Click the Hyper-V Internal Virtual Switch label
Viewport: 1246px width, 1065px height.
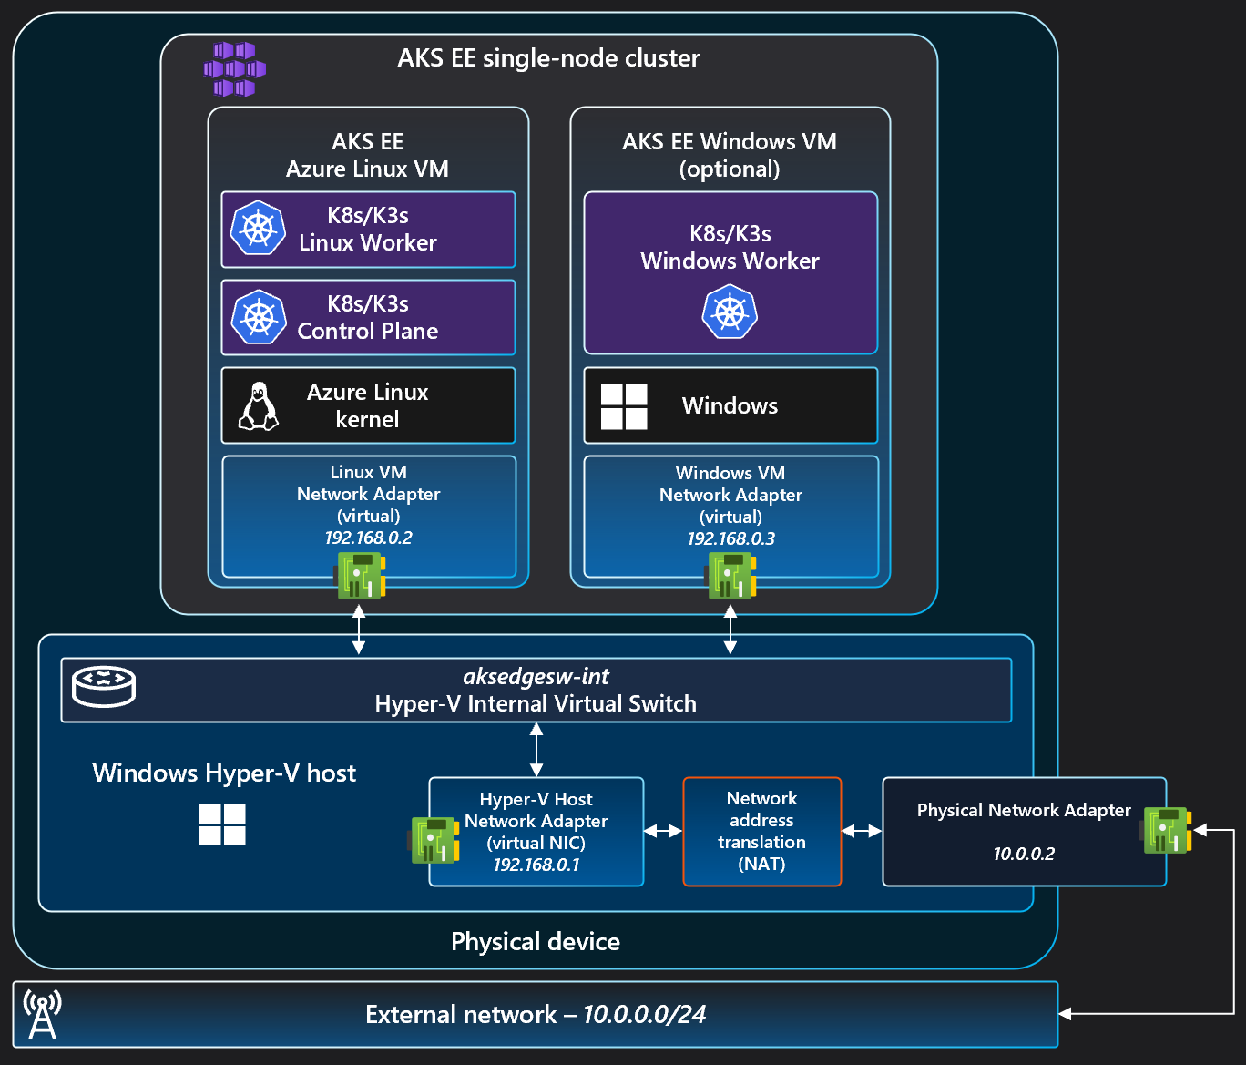[x=536, y=703]
